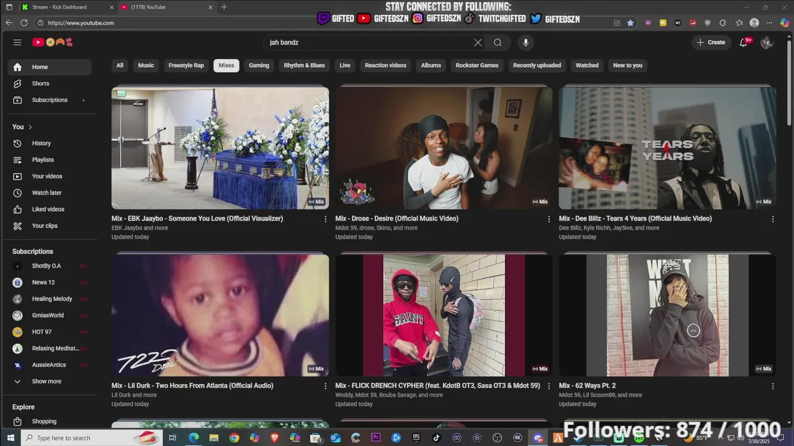Select the 'Freestyle Rap' filter chip
The height and width of the screenshot is (446, 794).
[186, 65]
